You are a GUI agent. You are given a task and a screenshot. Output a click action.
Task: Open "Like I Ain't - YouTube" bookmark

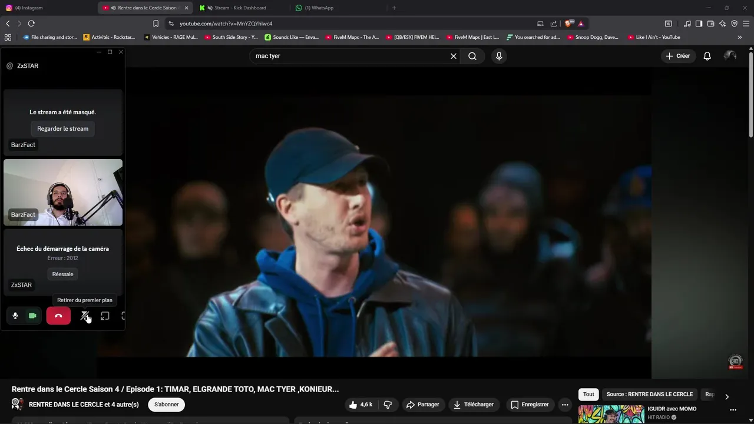click(x=654, y=37)
